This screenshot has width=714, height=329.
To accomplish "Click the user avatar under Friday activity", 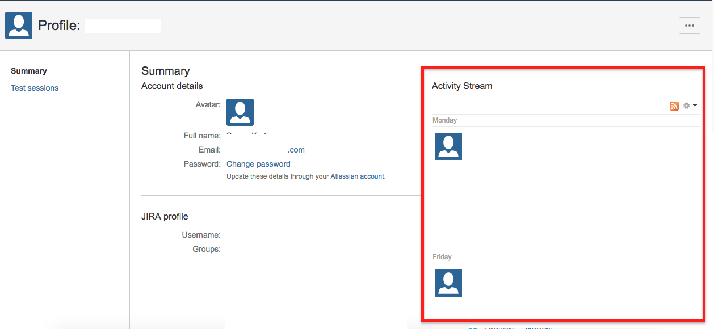I will coord(448,283).
